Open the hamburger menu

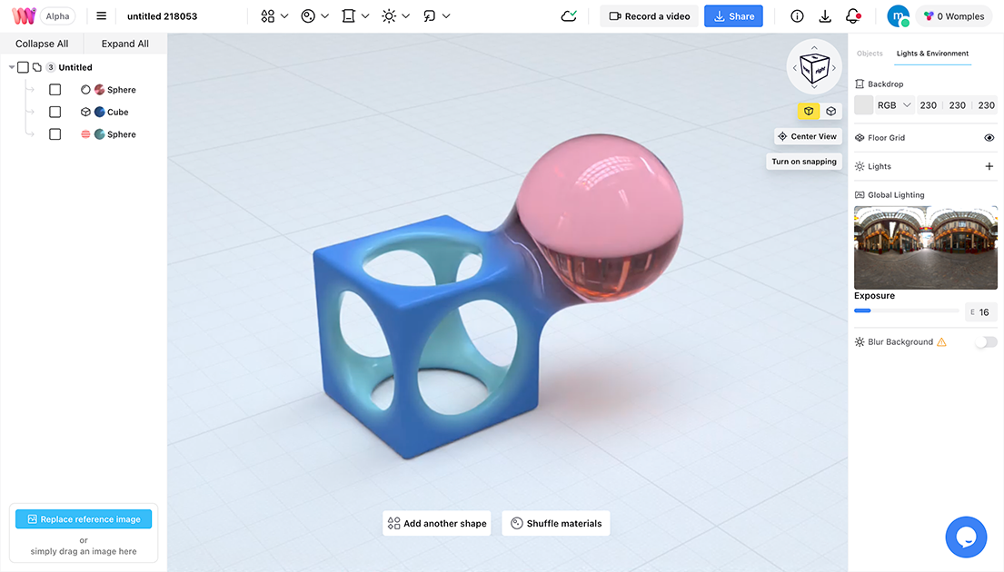coord(101,16)
